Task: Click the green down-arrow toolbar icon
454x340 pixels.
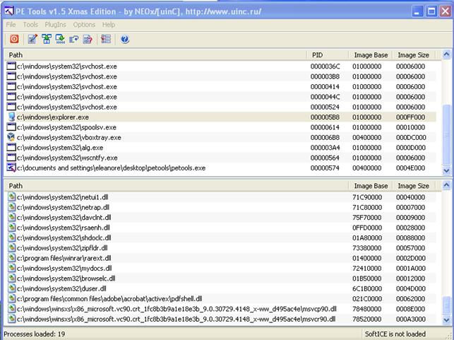Action: pos(61,39)
